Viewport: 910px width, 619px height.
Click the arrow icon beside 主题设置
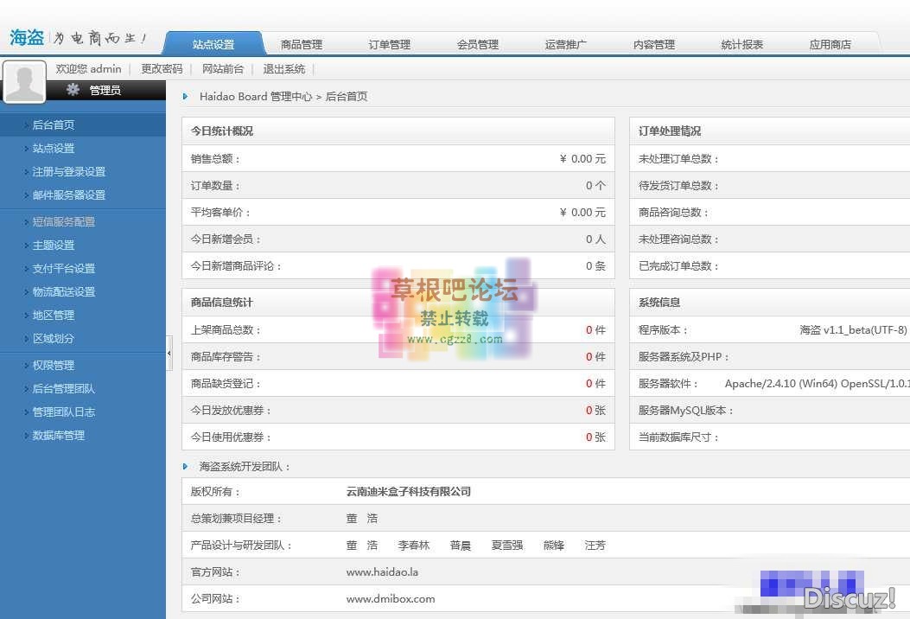click(x=24, y=245)
